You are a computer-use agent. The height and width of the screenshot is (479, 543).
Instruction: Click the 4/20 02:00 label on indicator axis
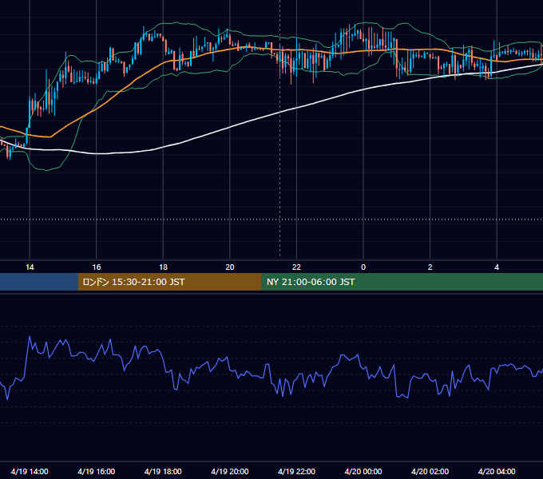point(430,471)
